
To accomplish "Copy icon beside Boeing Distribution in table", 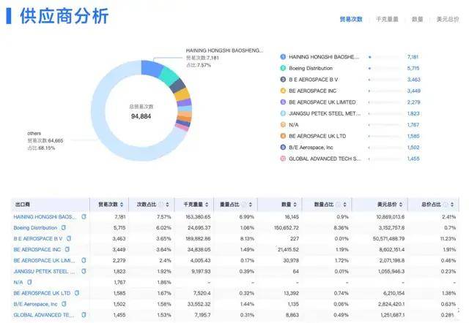I will 64,227.
